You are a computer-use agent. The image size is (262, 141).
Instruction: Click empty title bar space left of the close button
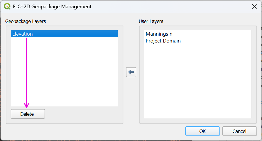(x=172, y=6)
